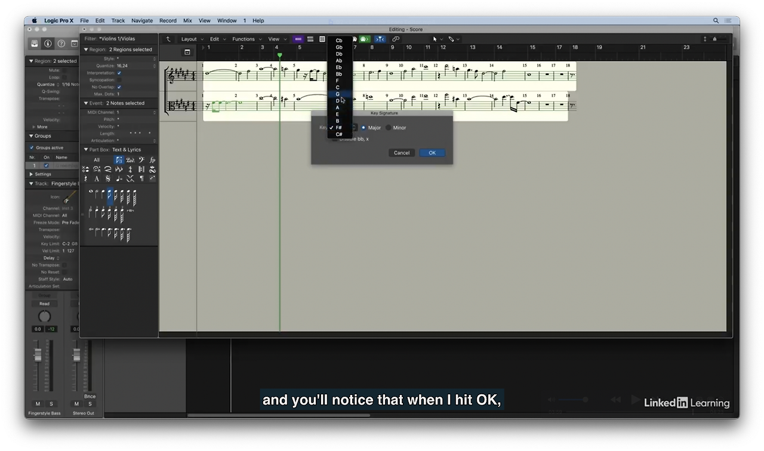Open Quick Help question mark icon
Screen dimensions: 764x451
61,44
